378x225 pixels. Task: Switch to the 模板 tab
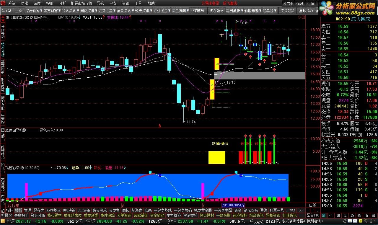tap(19, 210)
